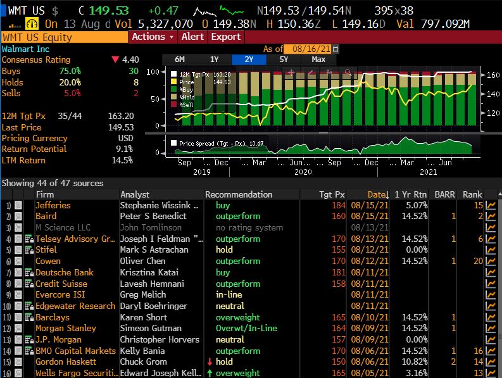Click the green %Buy legend swatch
502x378 pixels.
pos(174,89)
